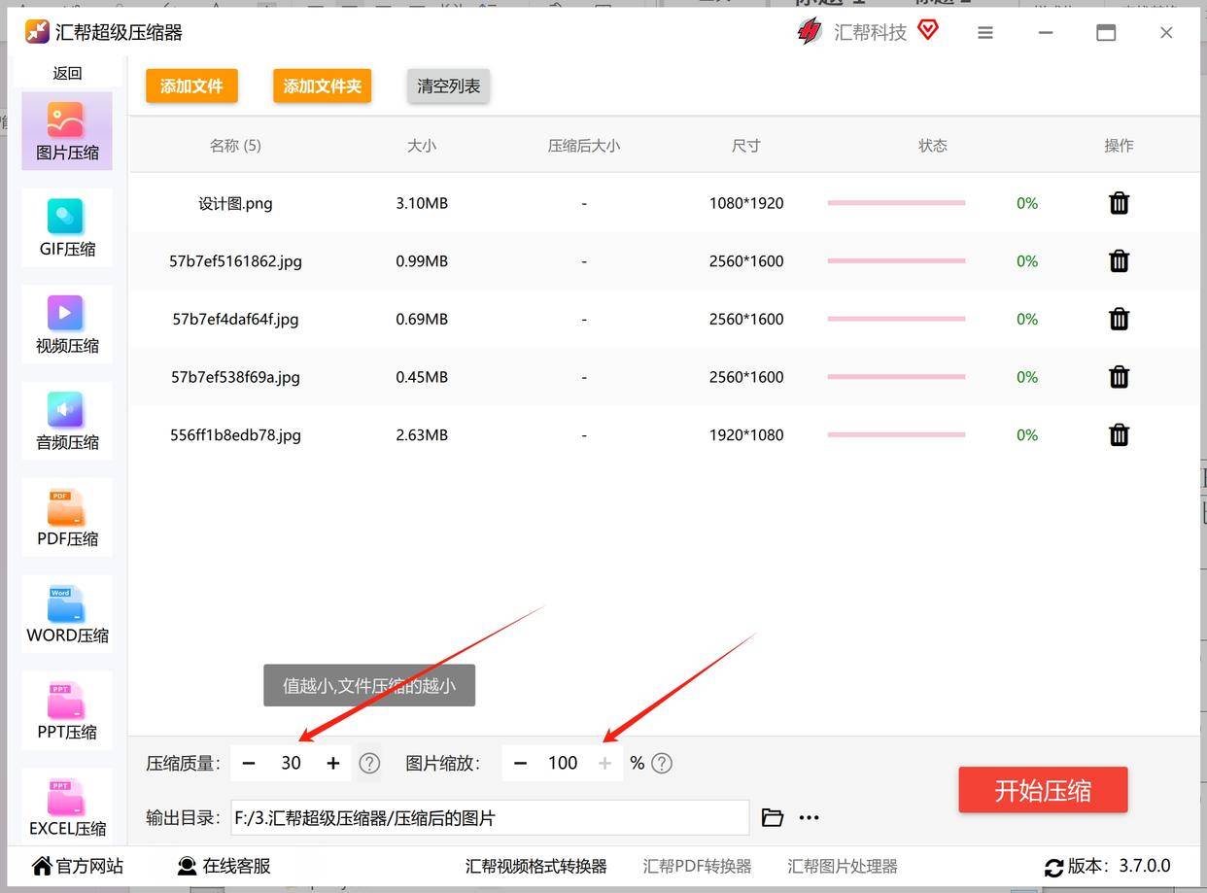Decrease 压缩质量 with minus button

249,763
